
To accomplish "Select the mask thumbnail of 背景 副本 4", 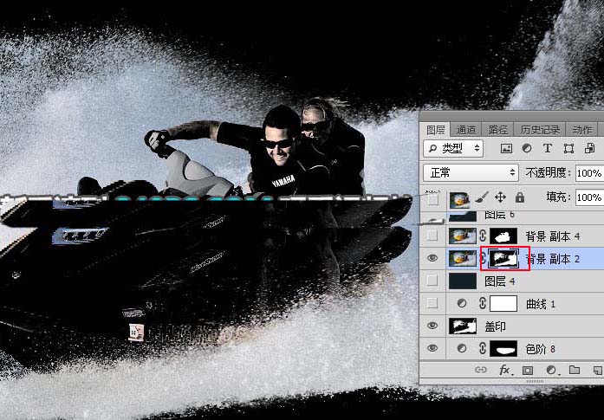I will coord(503,236).
